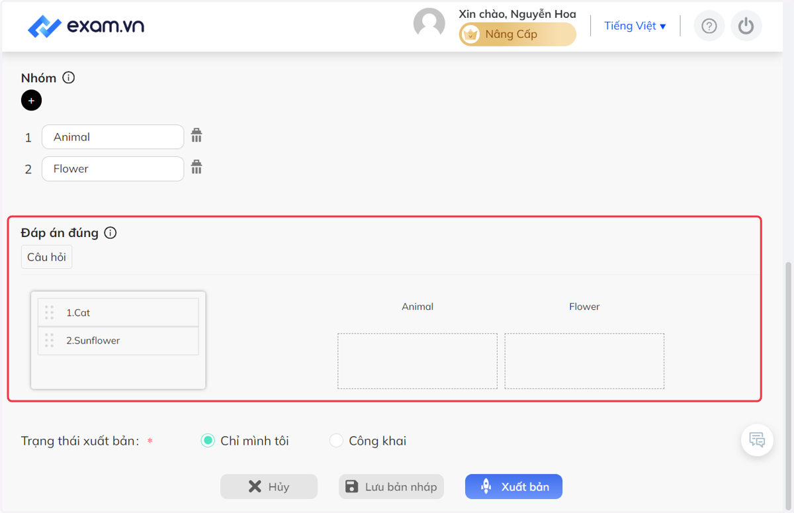Click the Xin chào, Nguyễn Hoa greeting text

(x=517, y=14)
